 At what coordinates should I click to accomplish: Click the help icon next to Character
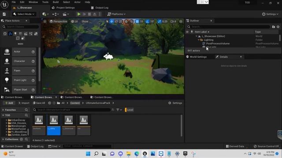click(33, 61)
